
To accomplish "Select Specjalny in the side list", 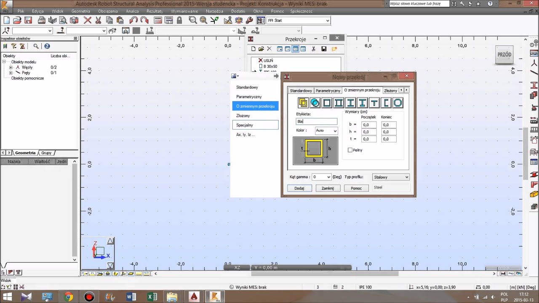I will tap(255, 125).
